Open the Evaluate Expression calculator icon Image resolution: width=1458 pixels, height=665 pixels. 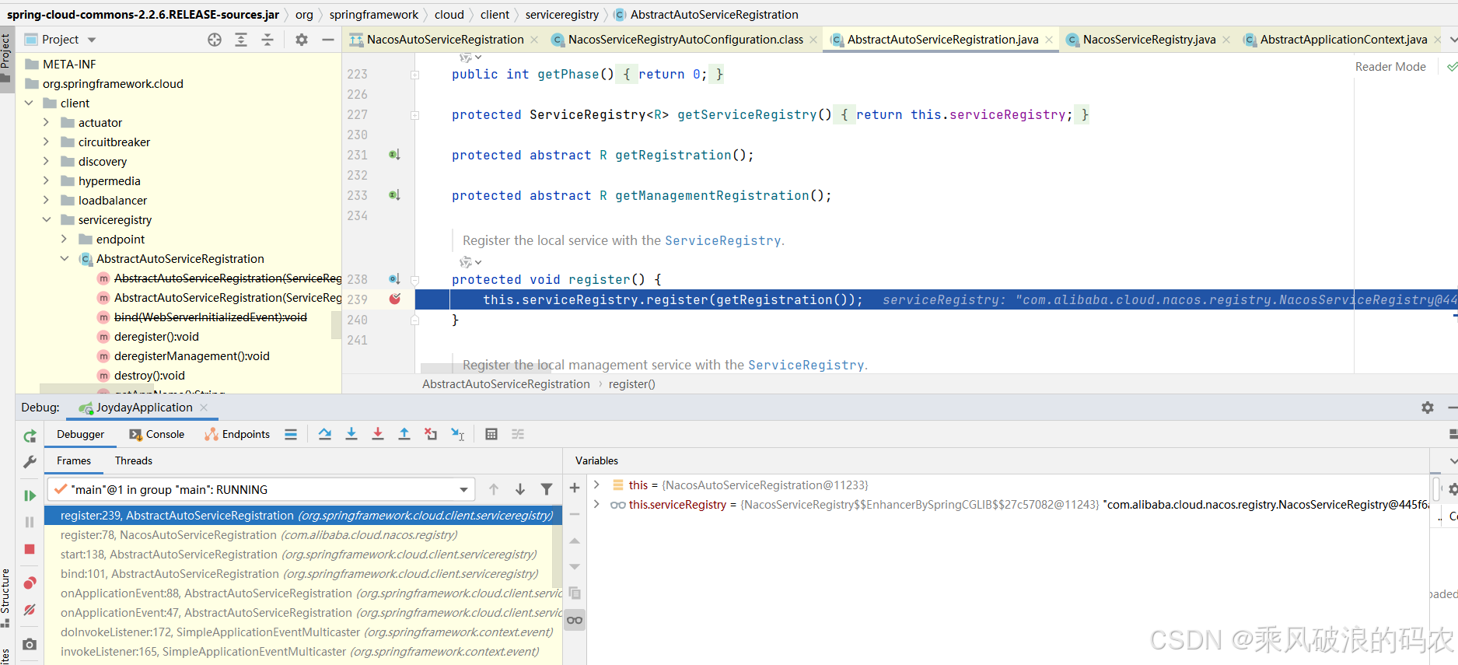(x=491, y=434)
